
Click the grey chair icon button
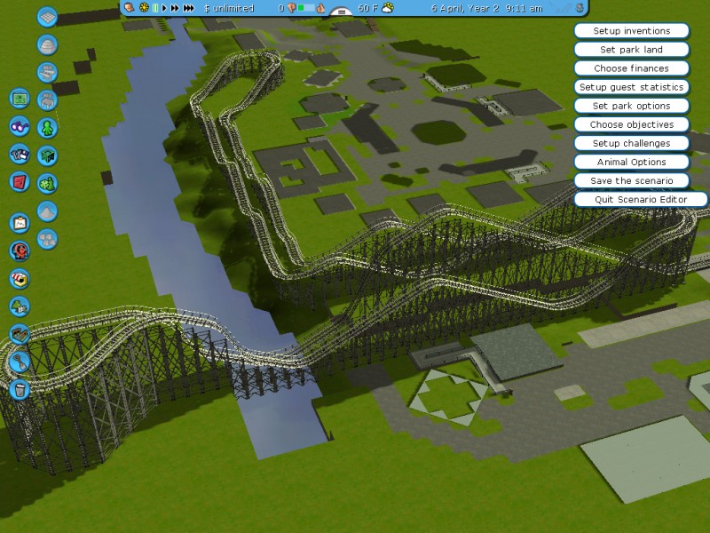47,100
